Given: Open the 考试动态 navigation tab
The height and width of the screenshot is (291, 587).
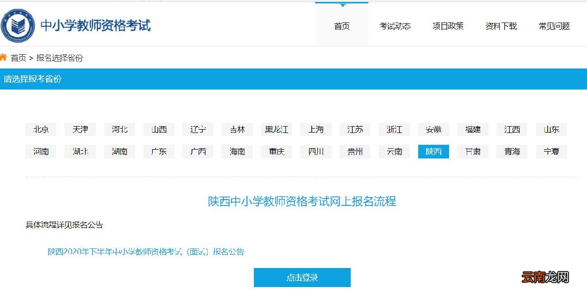Looking at the screenshot, I should (x=395, y=26).
